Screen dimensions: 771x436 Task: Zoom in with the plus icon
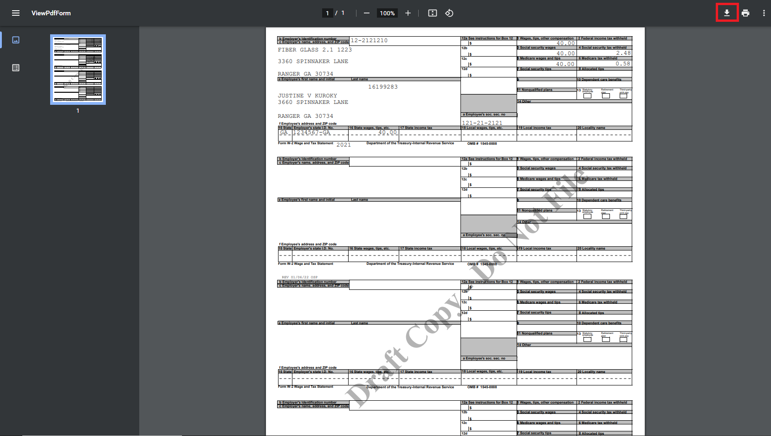[x=408, y=13]
